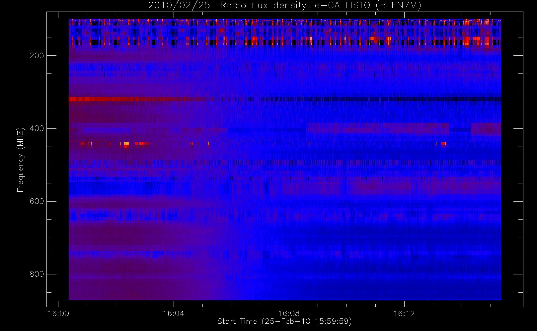Screen dimensions: 537x331
Task: Click the red burst near 16:13 at 440 MHz
Action: 444,144
